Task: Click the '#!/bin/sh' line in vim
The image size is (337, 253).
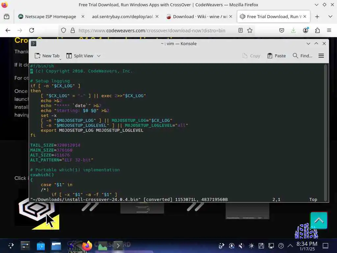Action: (42, 66)
